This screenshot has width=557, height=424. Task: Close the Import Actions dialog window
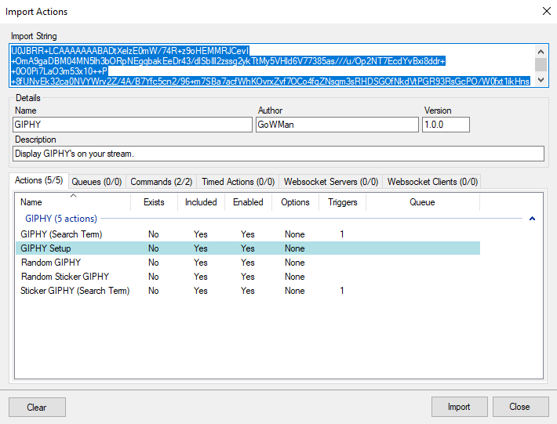(547, 11)
